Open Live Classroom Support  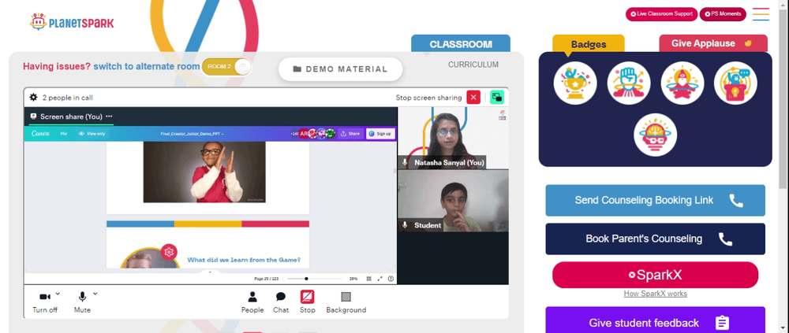(661, 14)
